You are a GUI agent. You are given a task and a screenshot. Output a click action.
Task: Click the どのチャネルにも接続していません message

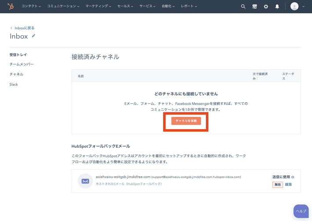click(x=186, y=94)
